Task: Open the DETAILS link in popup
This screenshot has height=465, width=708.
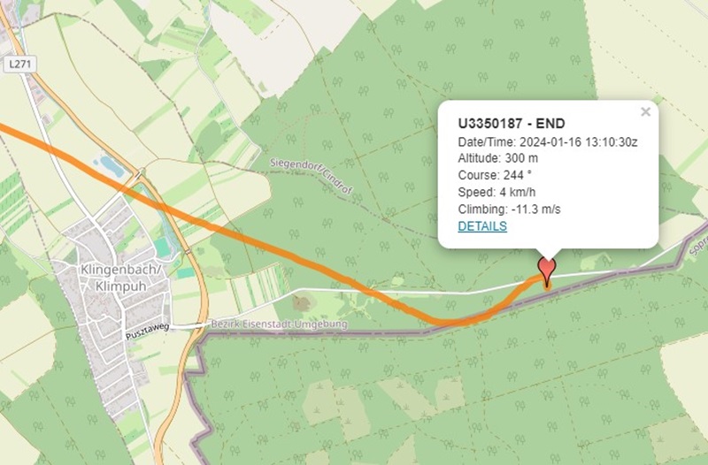Action: (x=482, y=226)
